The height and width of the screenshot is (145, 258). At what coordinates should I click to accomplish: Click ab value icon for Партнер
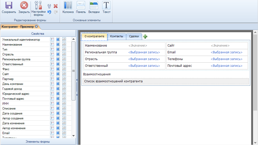point(64,79)
